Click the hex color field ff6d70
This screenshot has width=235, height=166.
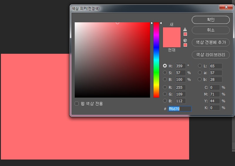[179, 109]
